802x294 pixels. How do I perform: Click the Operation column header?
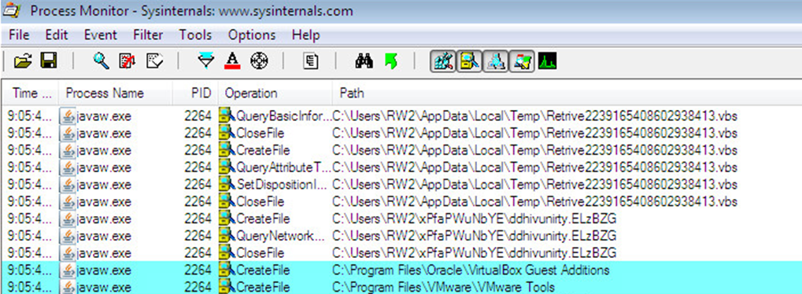coord(275,94)
